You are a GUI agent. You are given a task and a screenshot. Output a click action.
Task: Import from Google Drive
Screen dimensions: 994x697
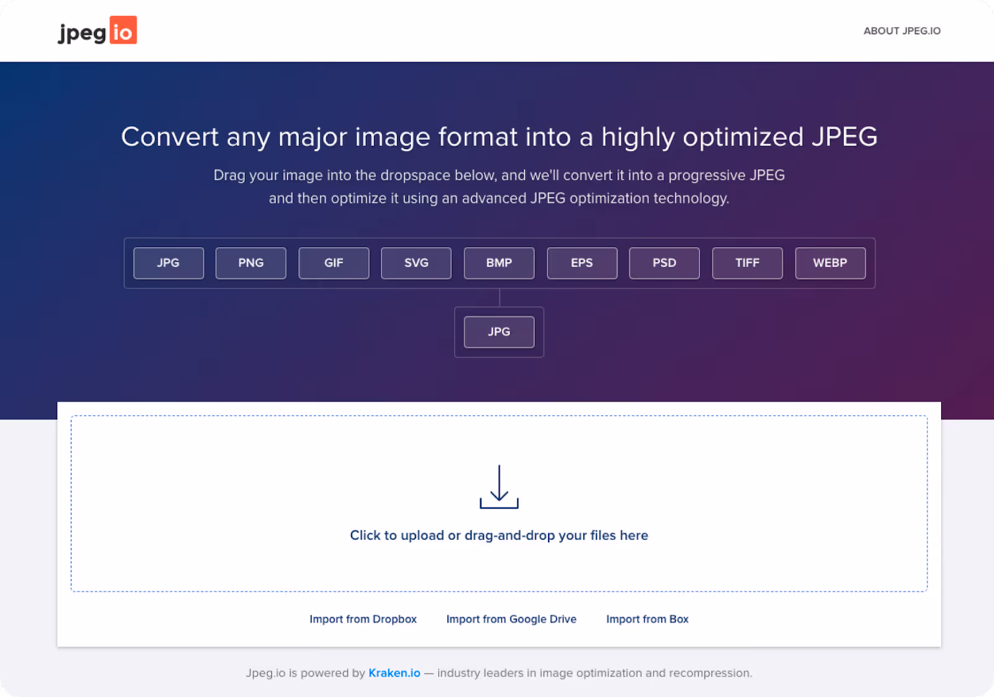click(x=511, y=619)
